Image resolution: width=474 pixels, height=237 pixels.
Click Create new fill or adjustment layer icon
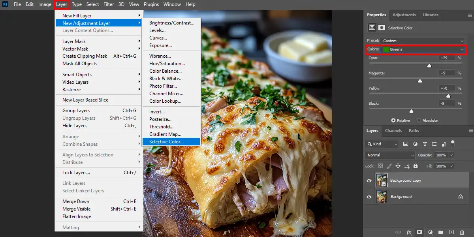(430, 232)
